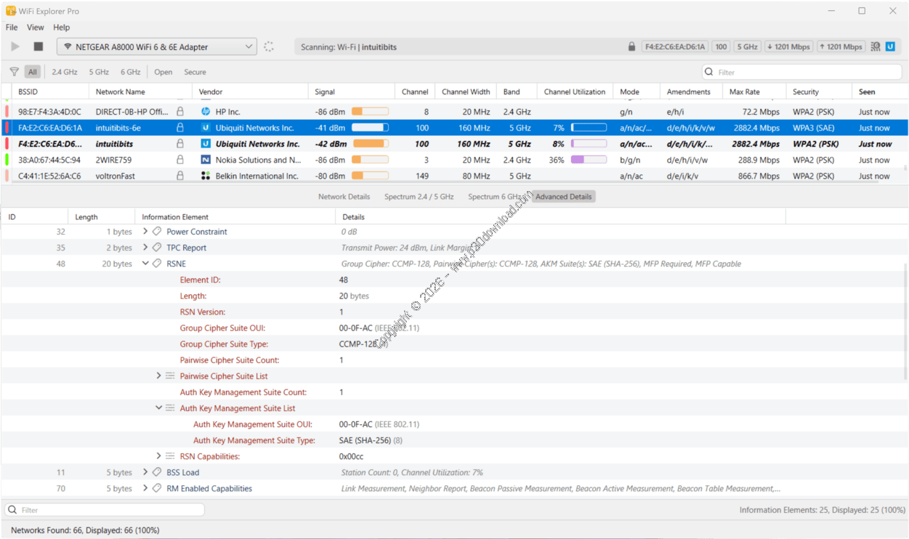Sort networks by Signal column header
The height and width of the screenshot is (539, 909).
pyautogui.click(x=325, y=92)
